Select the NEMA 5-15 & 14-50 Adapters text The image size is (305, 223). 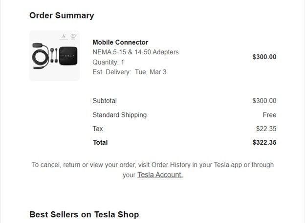[x=135, y=52]
